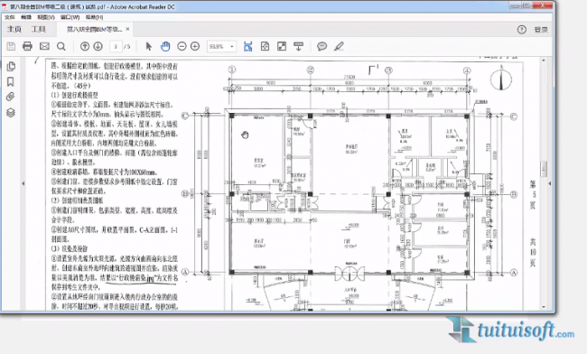The height and width of the screenshot is (354, 587).
Task: Activate the Hand pan tool
Action: click(x=165, y=46)
